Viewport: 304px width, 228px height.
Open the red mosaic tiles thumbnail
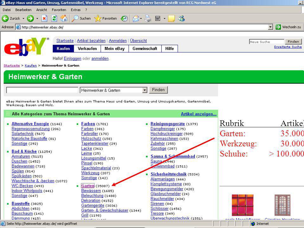tap(243, 205)
